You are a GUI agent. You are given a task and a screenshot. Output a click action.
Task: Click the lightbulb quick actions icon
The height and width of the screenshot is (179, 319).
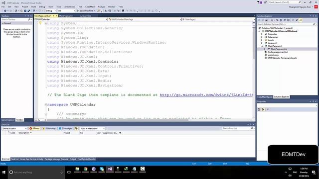click(x=40, y=23)
